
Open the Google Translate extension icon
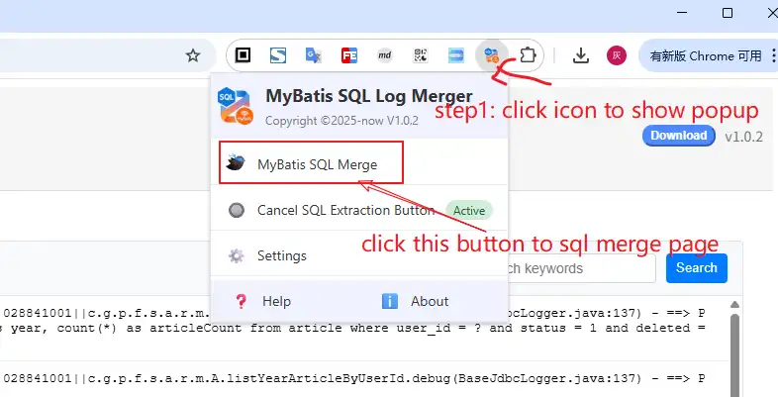[314, 55]
